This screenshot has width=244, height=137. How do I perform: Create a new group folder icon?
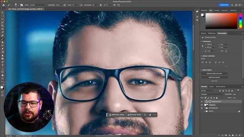pyautogui.click(x=233, y=135)
